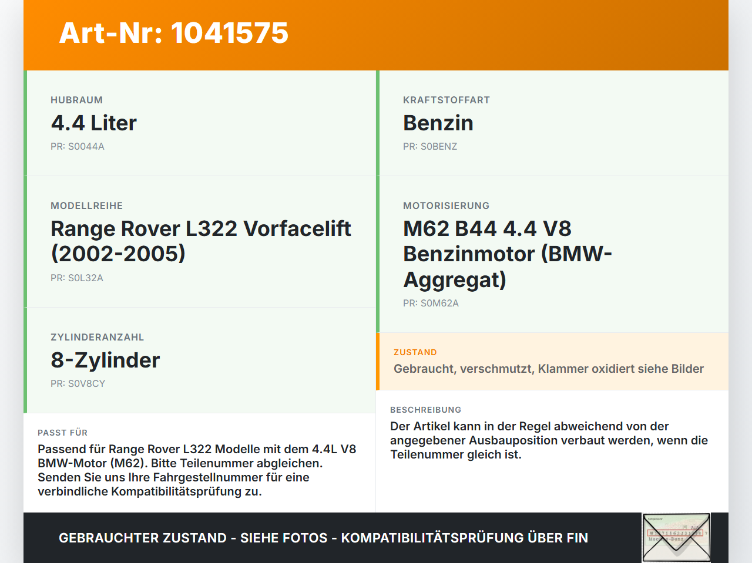This screenshot has width=752, height=563.
Task: Click the envelope VIN image in footer
Action: 677,538
